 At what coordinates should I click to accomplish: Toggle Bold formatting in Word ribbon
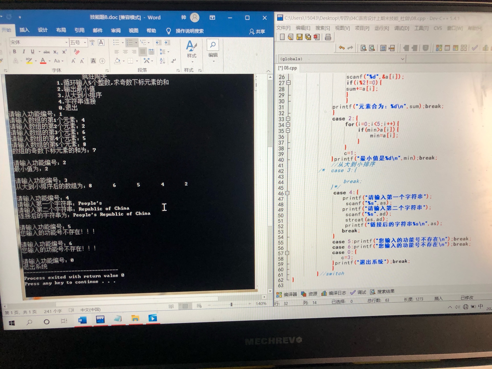pyautogui.click(x=15, y=52)
